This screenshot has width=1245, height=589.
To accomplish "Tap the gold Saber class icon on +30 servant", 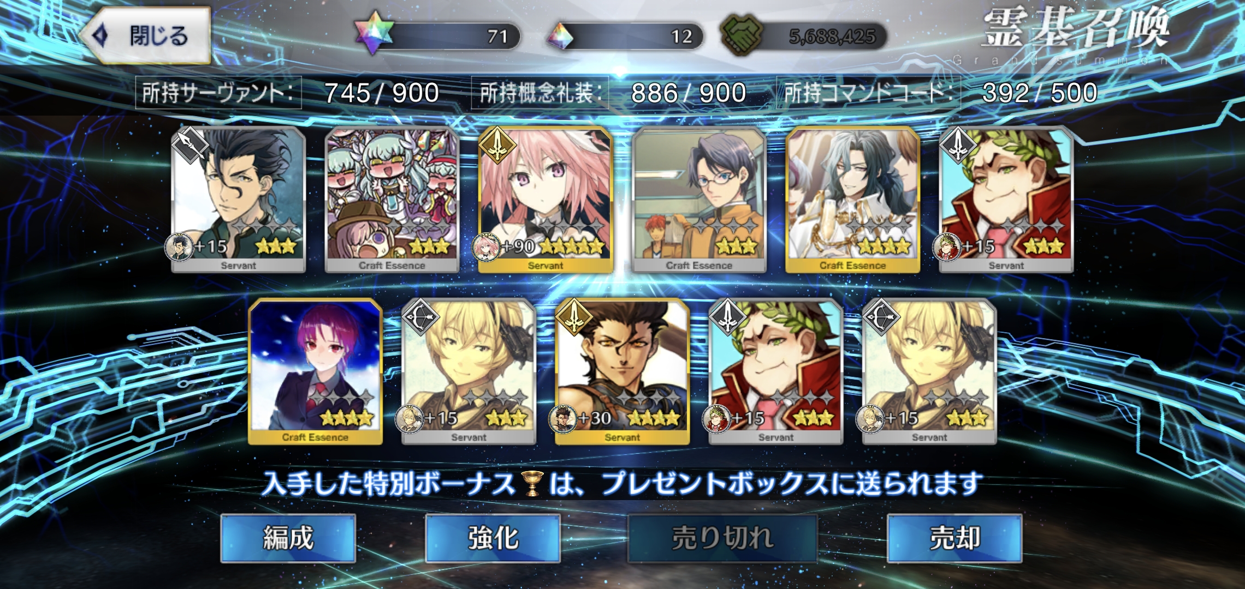I will [x=574, y=316].
